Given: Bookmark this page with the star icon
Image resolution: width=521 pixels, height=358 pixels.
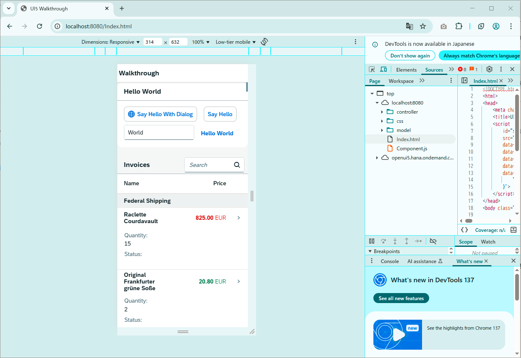Looking at the screenshot, I should (x=423, y=26).
